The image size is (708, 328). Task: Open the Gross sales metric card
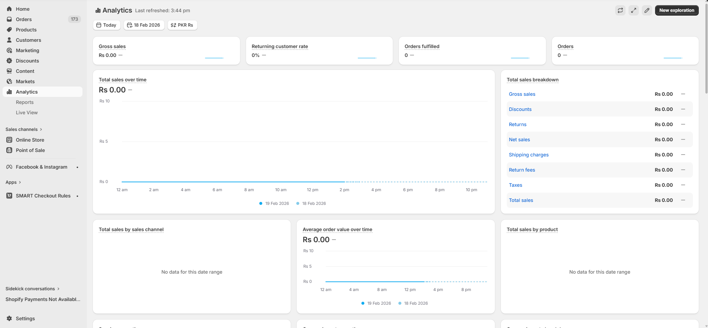(x=166, y=51)
